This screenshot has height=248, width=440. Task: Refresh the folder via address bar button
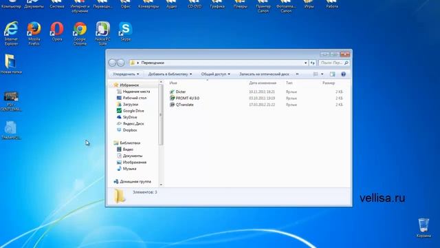(313, 63)
